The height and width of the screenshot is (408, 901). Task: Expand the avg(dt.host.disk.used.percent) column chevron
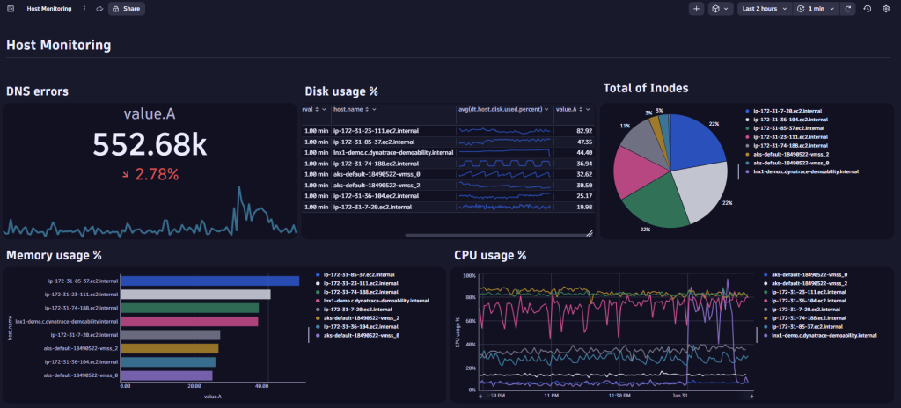[x=546, y=109]
